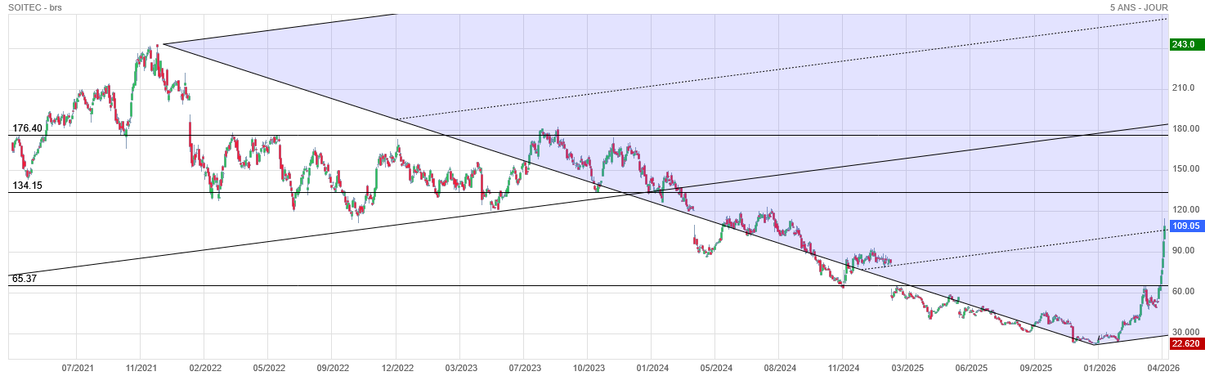The width and height of the screenshot is (1205, 376).
Task: Click the 03/2023 date axis label
Action: 459,368
